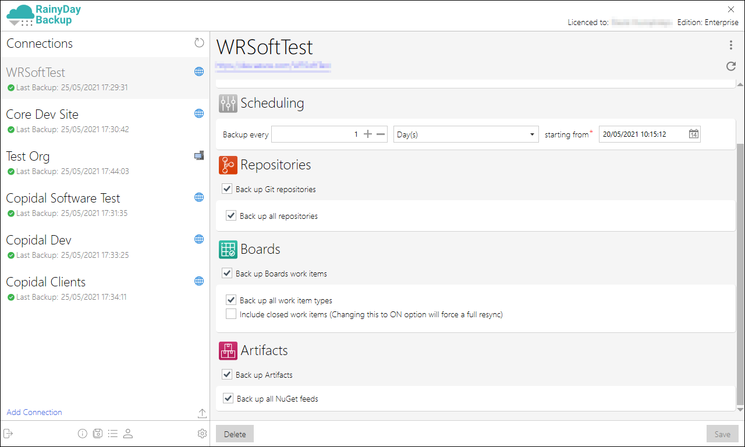Click the RainyDay Backup logo
The image size is (745, 447).
tap(43, 15)
